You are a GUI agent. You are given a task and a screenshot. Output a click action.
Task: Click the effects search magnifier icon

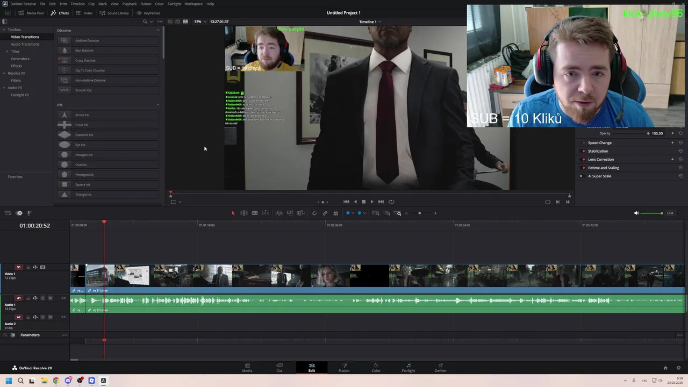point(145,21)
